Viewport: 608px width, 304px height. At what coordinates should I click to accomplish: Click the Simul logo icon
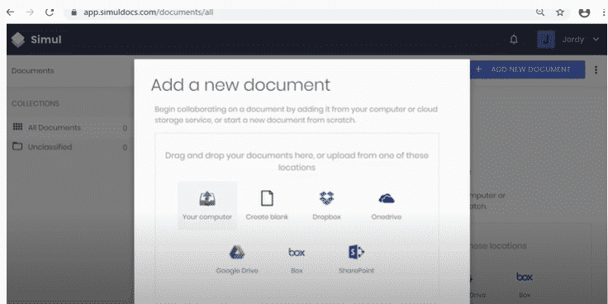(18, 40)
